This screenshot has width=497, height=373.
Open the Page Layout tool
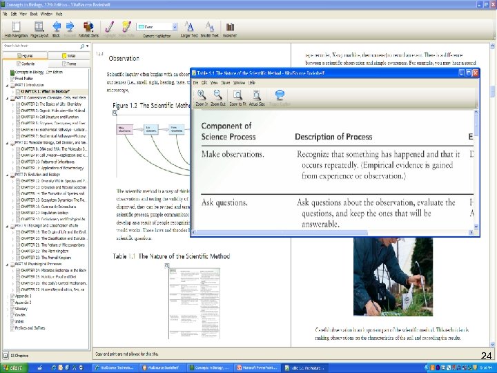(x=39, y=27)
